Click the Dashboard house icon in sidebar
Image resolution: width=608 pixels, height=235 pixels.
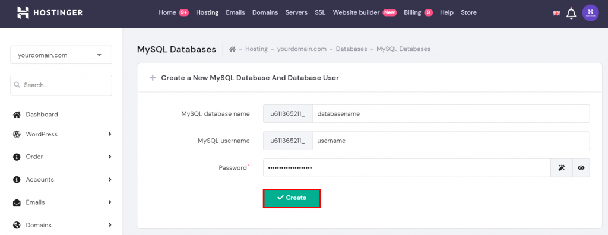pyautogui.click(x=16, y=115)
